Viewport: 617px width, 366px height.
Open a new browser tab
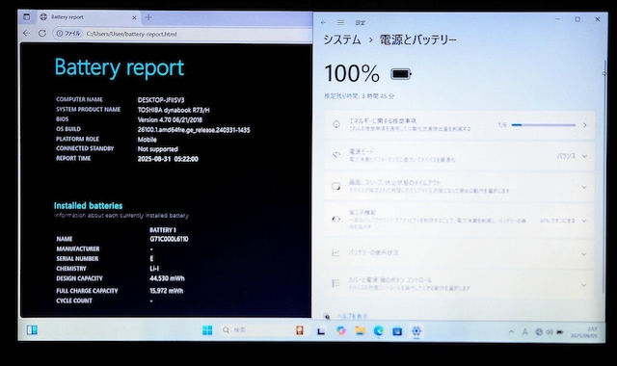(x=148, y=17)
